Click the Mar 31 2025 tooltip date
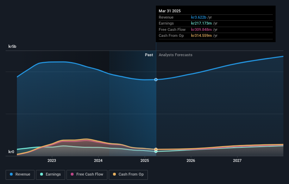The width and height of the screenshot is (289, 184). pos(170,11)
